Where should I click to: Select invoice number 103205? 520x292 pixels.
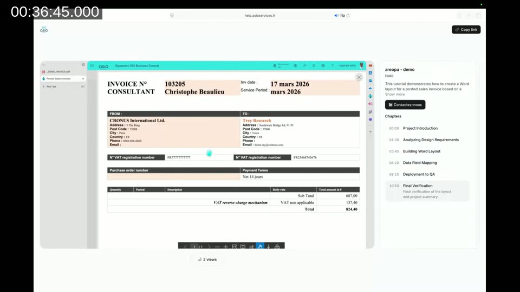pyautogui.click(x=175, y=84)
